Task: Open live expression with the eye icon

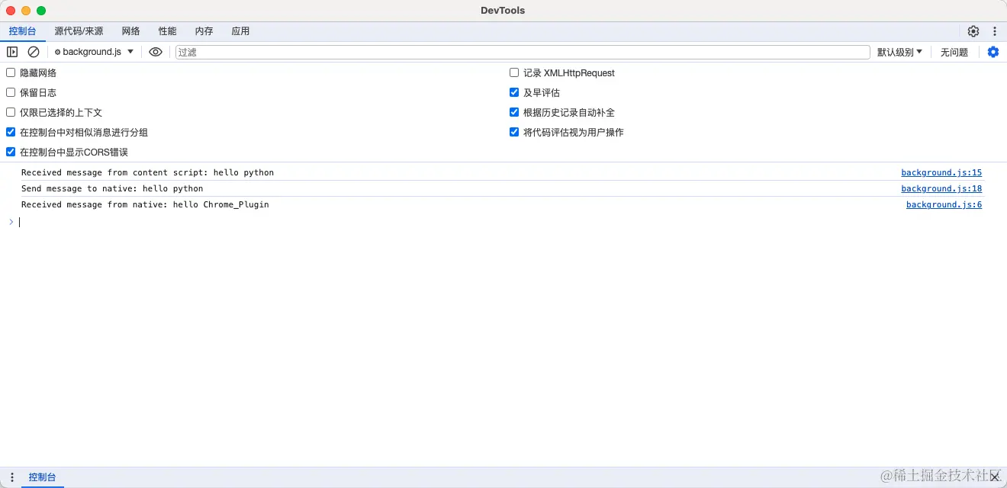Action: [156, 52]
